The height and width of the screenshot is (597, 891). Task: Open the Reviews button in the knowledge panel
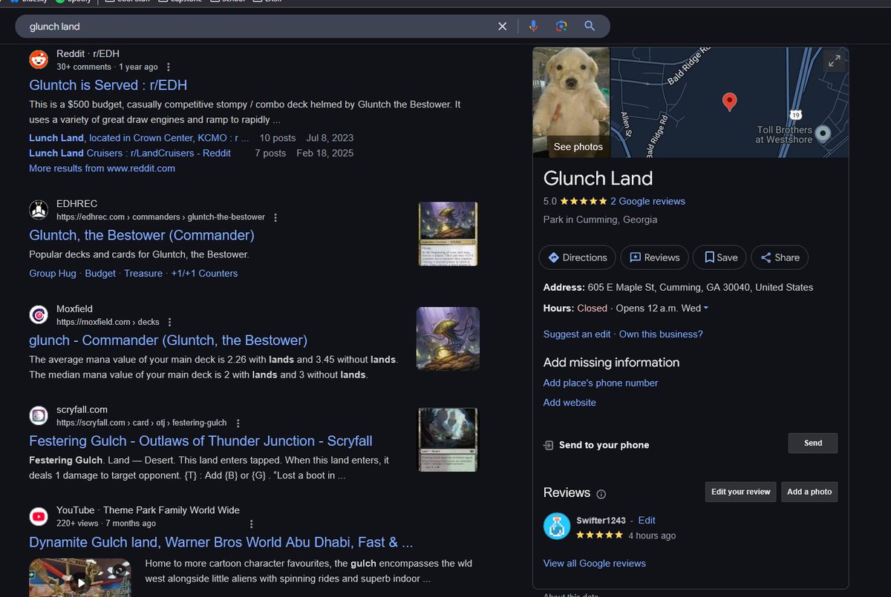(x=654, y=257)
